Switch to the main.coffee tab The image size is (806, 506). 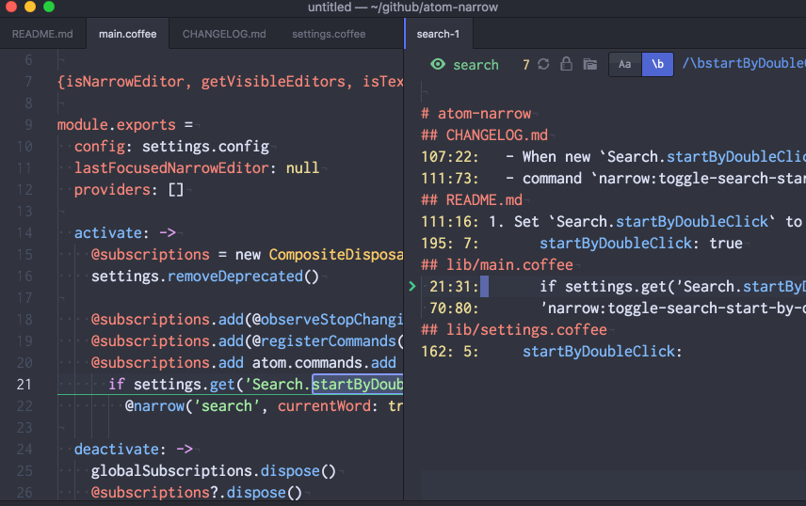pyautogui.click(x=127, y=34)
